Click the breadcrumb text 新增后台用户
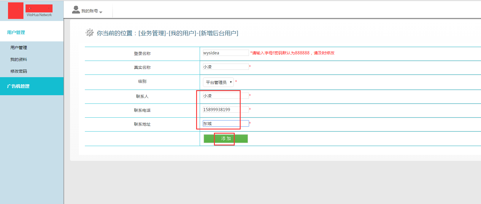This screenshot has height=204, width=481. pos(218,33)
